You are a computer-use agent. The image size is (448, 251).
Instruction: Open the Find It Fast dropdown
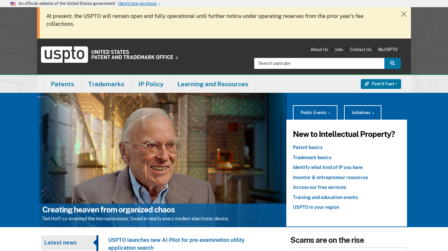[x=381, y=84]
